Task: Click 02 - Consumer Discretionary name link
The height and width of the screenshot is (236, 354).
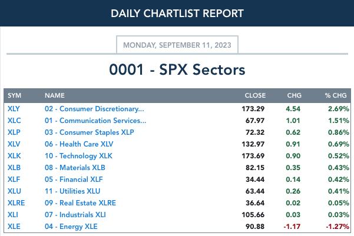Action: point(94,109)
